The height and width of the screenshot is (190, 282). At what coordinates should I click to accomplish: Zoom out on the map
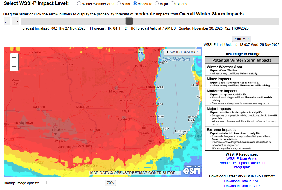[14, 67]
